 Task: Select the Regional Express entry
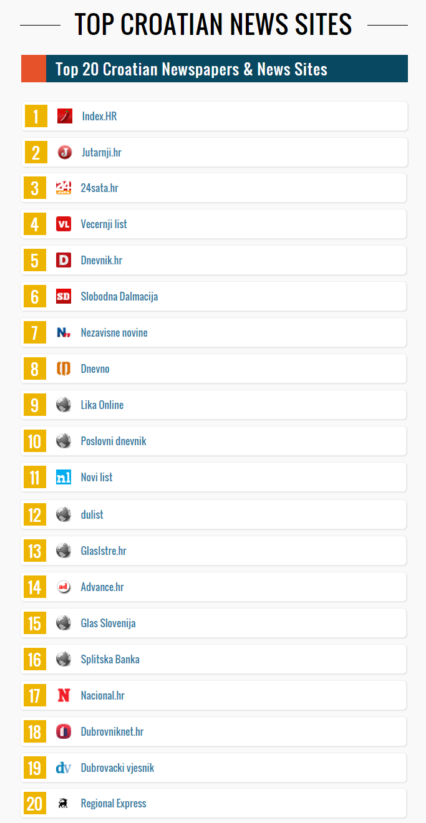(x=214, y=804)
